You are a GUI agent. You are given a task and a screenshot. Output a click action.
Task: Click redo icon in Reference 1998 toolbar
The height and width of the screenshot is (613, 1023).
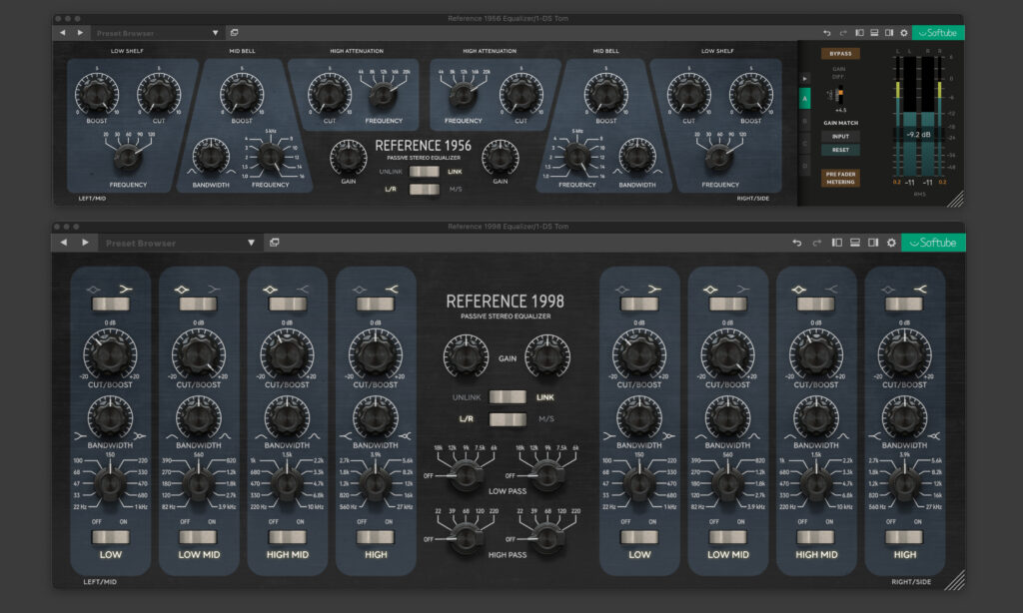[816, 243]
